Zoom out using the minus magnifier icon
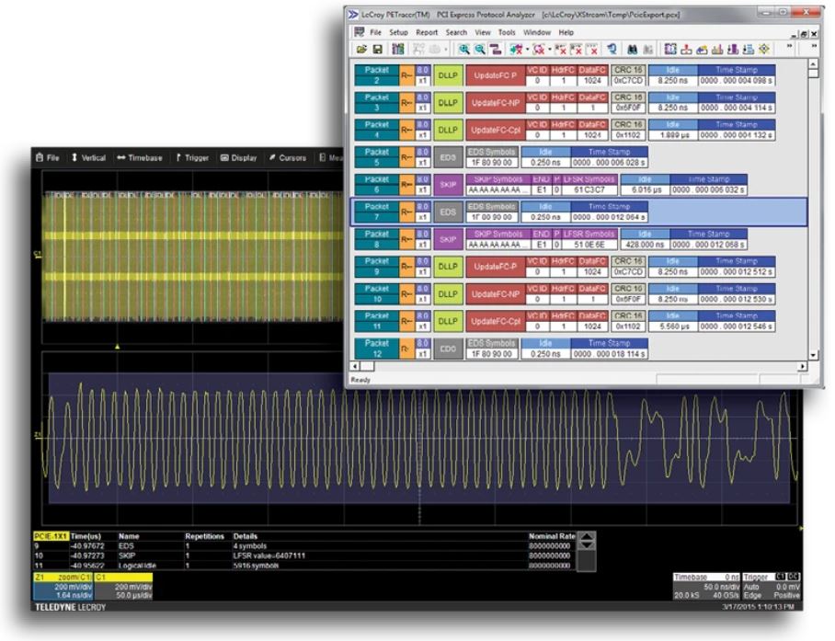 (480, 50)
